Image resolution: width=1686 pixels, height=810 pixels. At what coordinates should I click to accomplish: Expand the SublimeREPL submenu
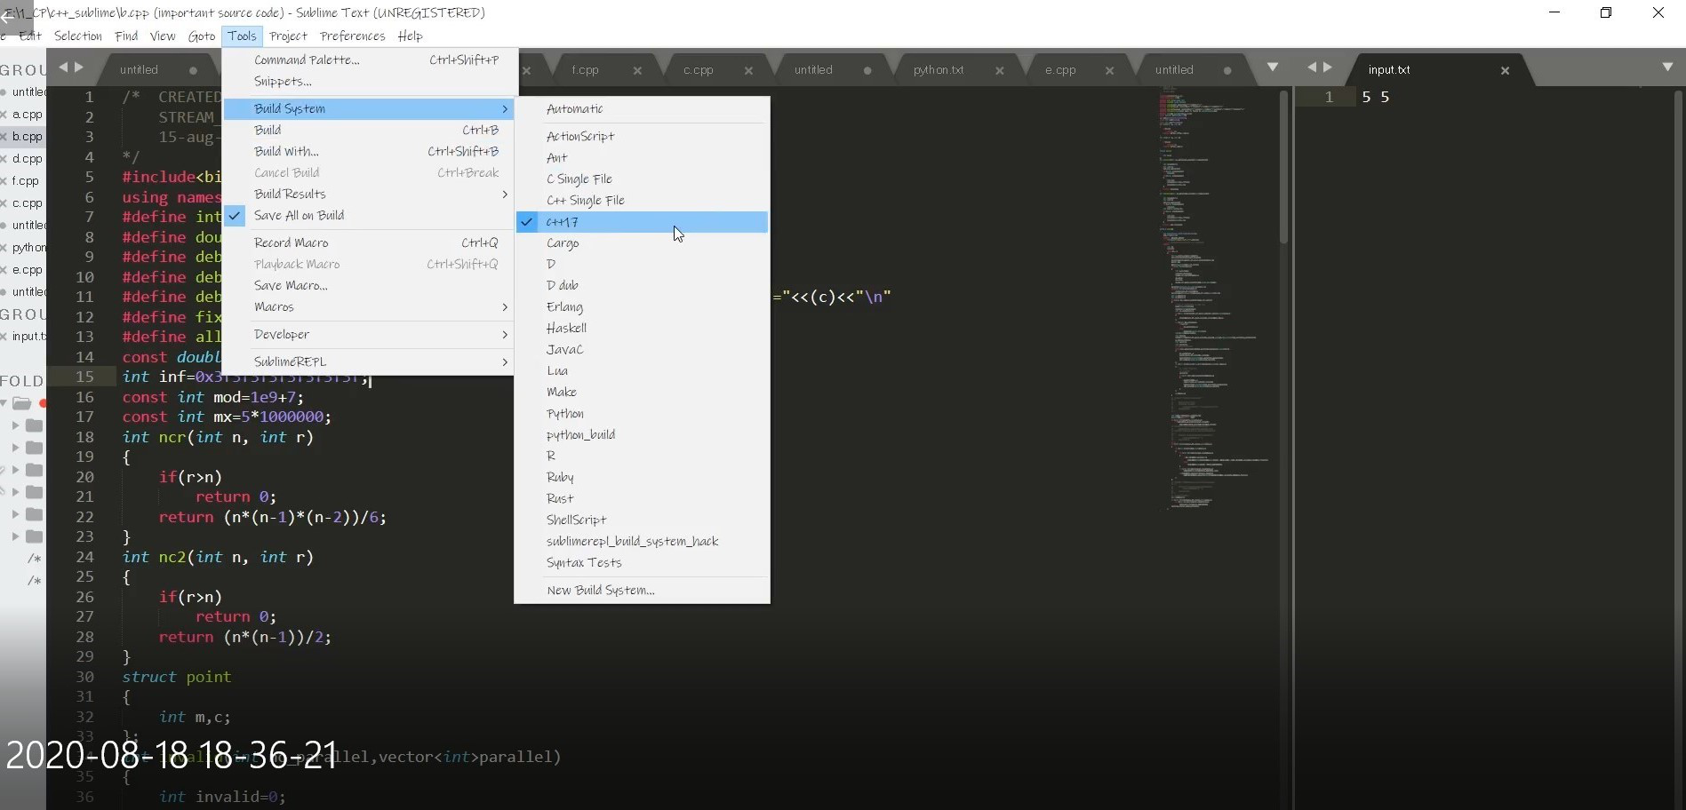pos(369,361)
